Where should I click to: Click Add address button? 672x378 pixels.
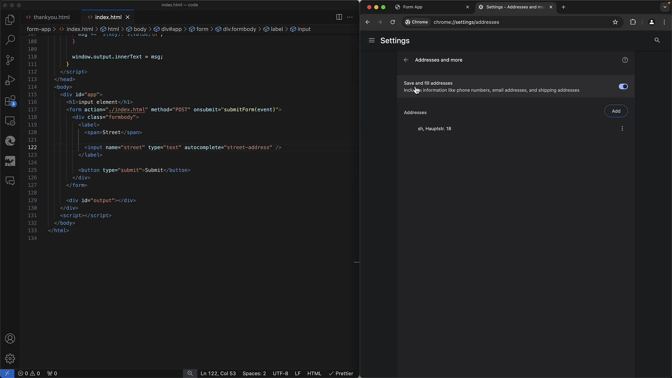point(616,111)
